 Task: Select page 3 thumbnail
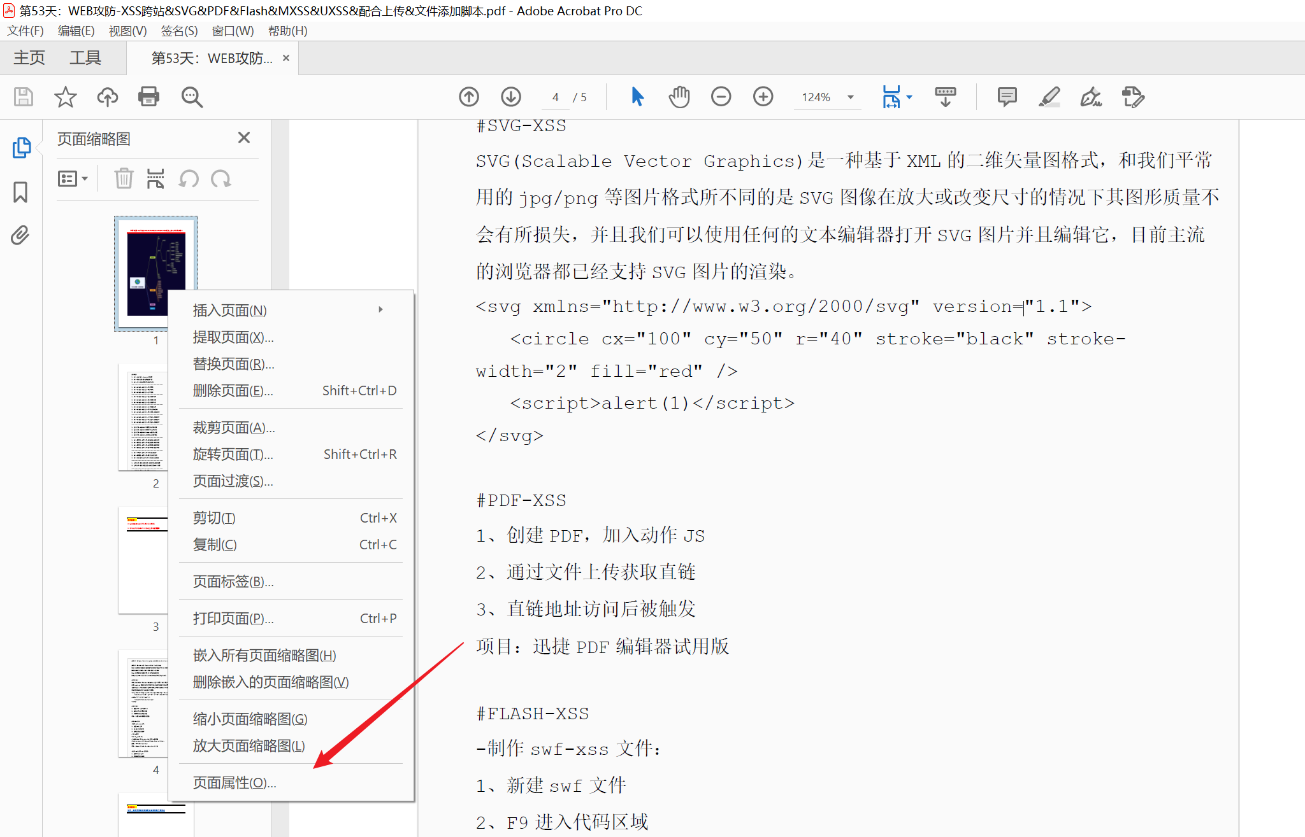[x=144, y=560]
